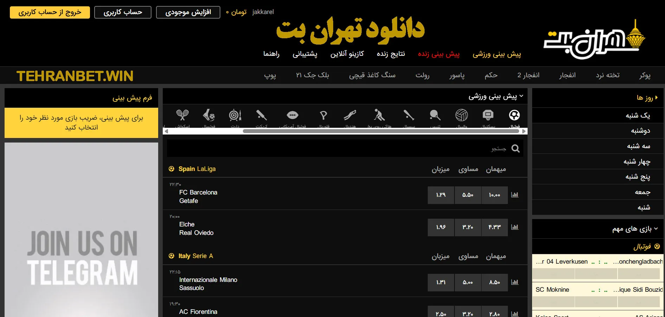Select شنبه in days list
Viewport: 665px width, 317px height.
pyautogui.click(x=598, y=207)
